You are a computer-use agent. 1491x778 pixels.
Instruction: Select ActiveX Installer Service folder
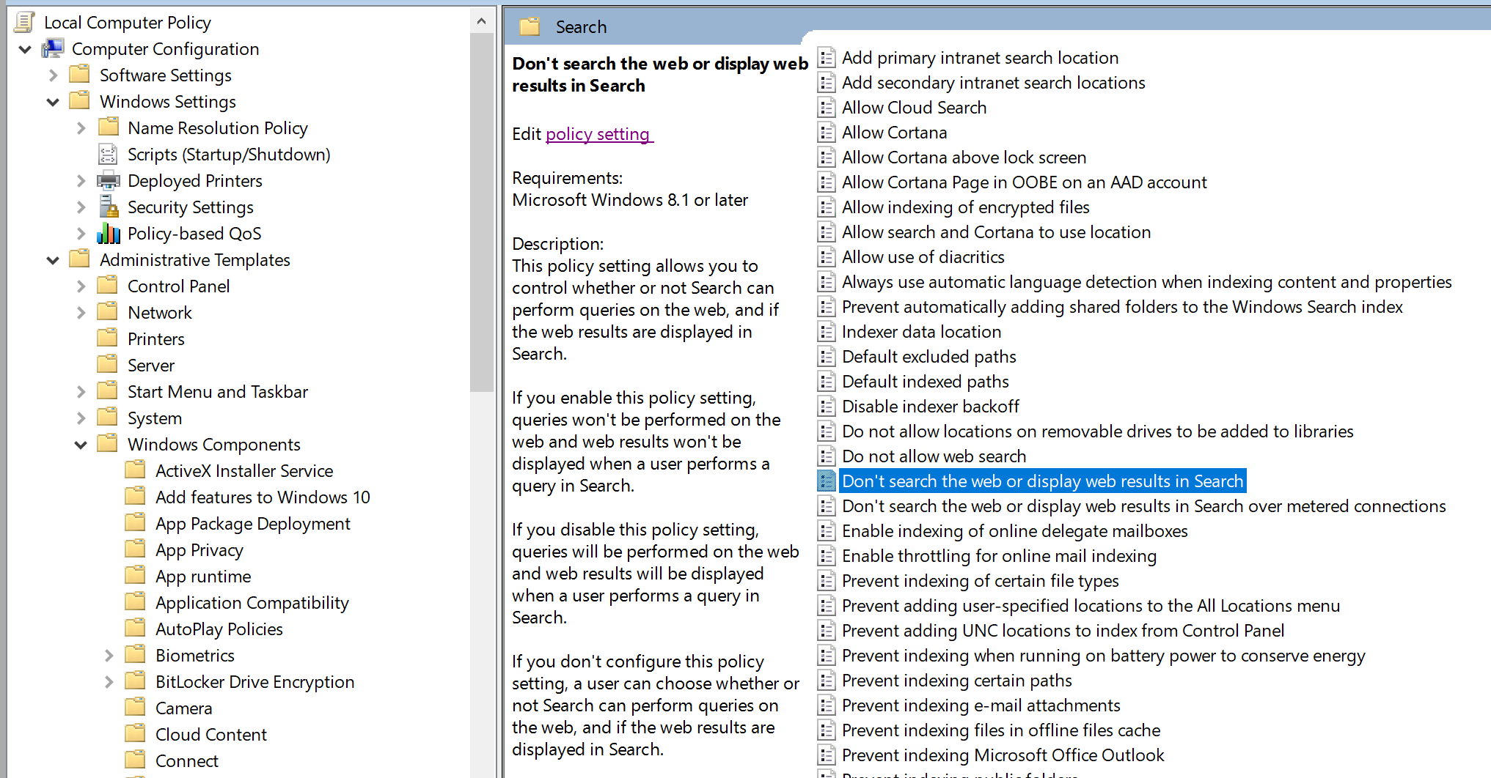(244, 471)
